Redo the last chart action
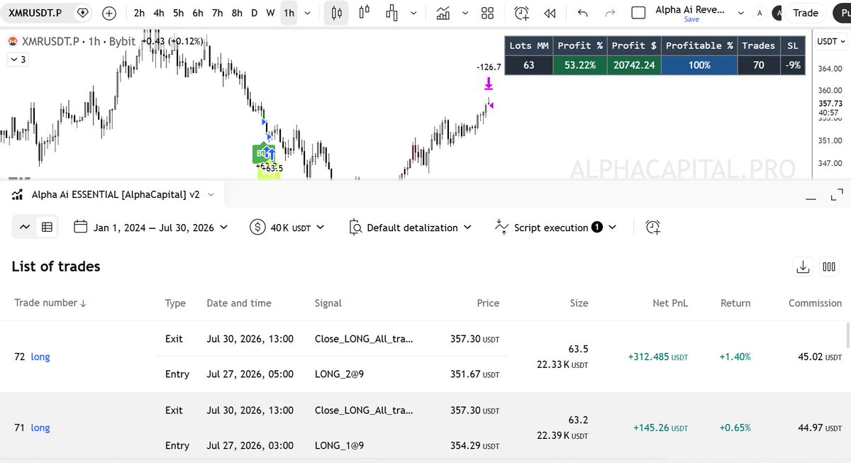 [610, 13]
